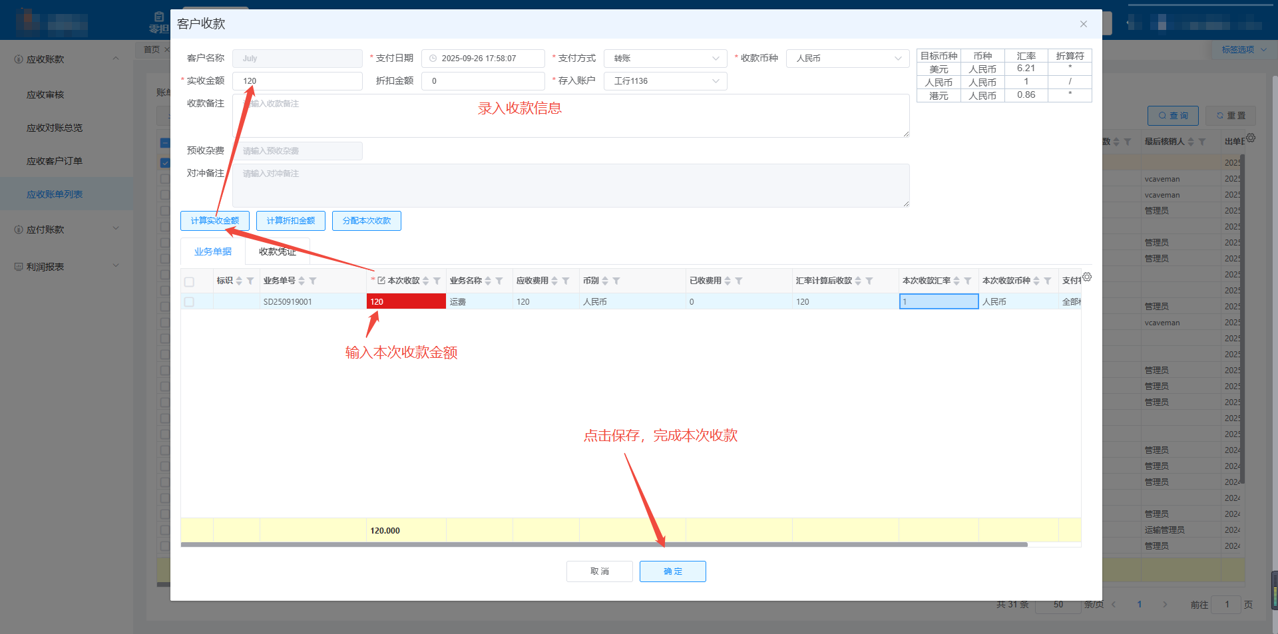This screenshot has height=634, width=1278.
Task: Click the 计算折扣金额 button
Action: point(290,221)
